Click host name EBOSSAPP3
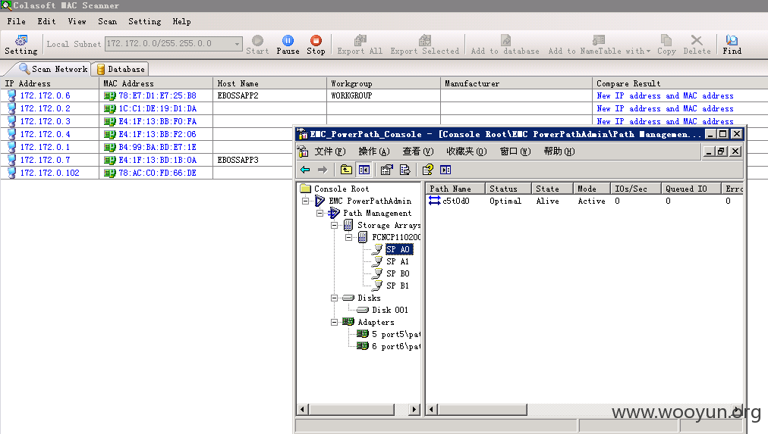 point(238,160)
